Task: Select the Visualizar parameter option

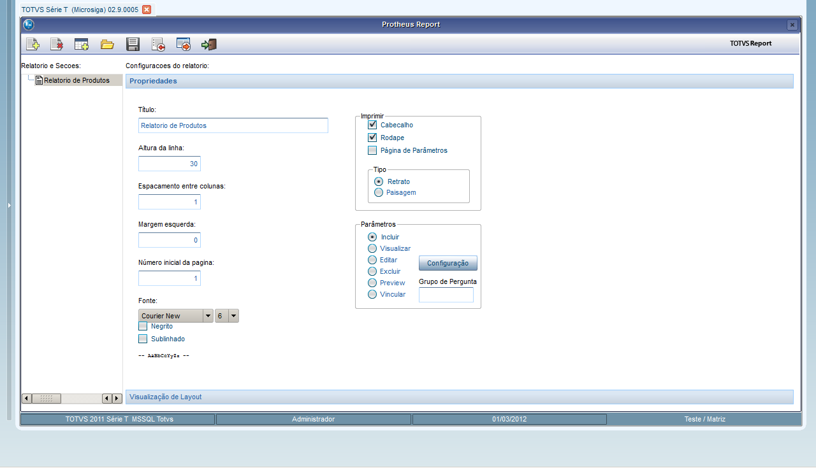Action: [x=372, y=248]
